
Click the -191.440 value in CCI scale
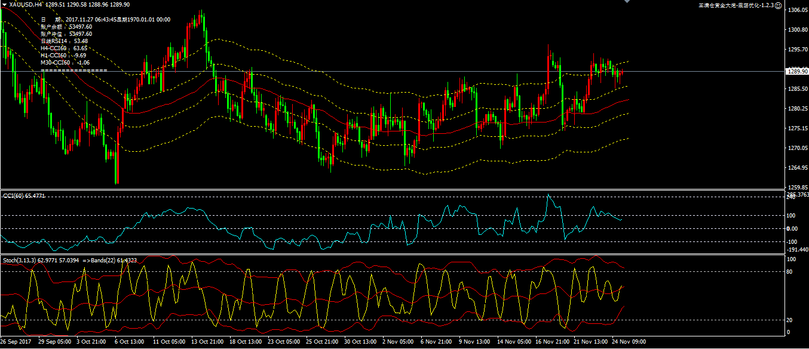(x=798, y=250)
